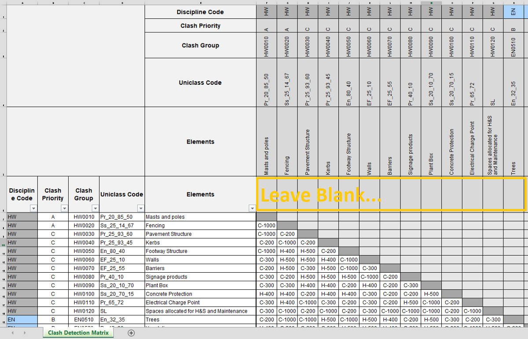Click the New Sheet plus icon
The width and height of the screenshot is (528, 339).
131,333
